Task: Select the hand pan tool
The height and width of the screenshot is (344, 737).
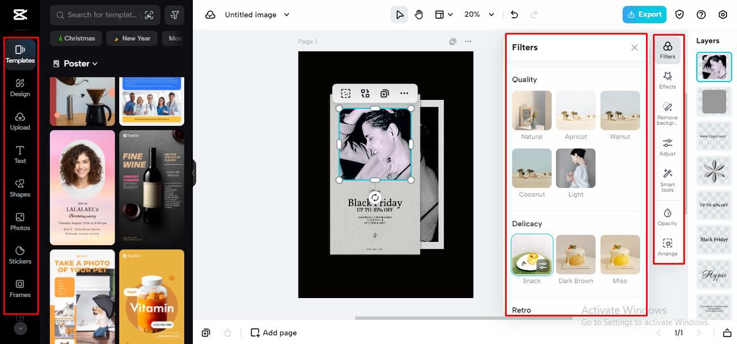Action: point(419,14)
